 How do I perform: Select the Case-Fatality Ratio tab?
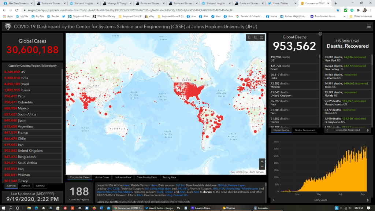pyautogui.click(x=146, y=177)
